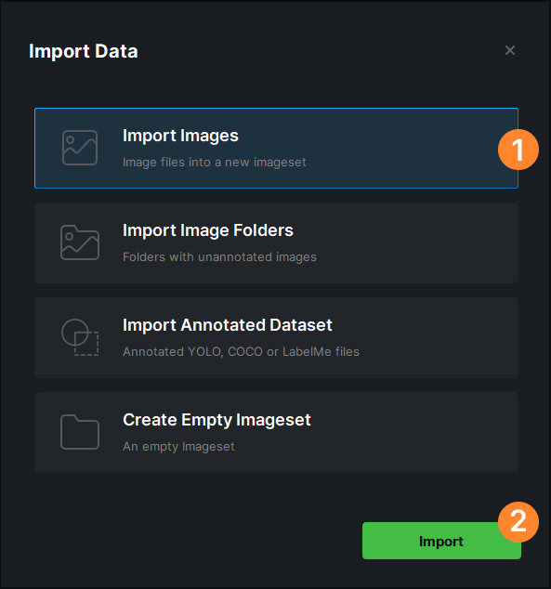
Task: Click the image folder icon beside Import Image Folders
Action: pos(80,242)
